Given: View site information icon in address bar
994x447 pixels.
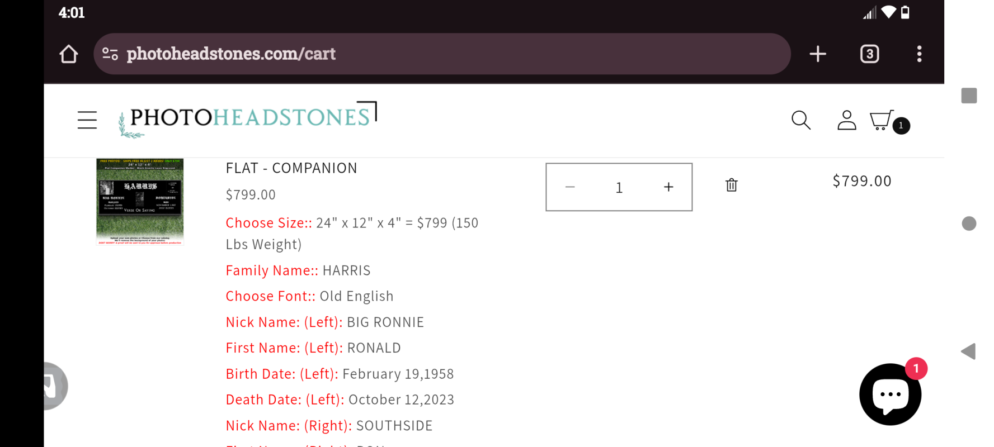Looking at the screenshot, I should click(110, 54).
